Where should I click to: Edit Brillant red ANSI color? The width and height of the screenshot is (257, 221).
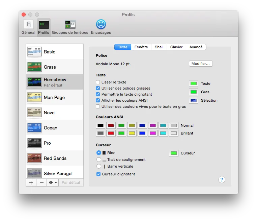[x=111, y=133]
